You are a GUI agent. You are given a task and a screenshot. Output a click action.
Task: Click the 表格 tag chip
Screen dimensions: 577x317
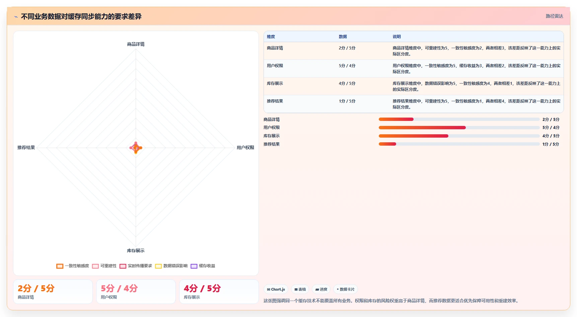(300, 289)
